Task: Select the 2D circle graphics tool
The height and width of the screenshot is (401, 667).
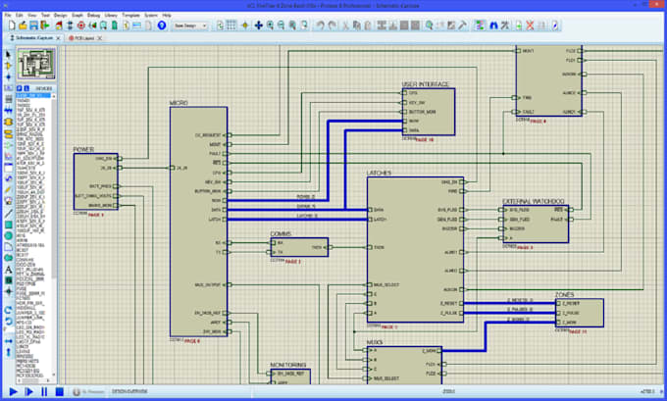Action: pyautogui.click(x=8, y=235)
